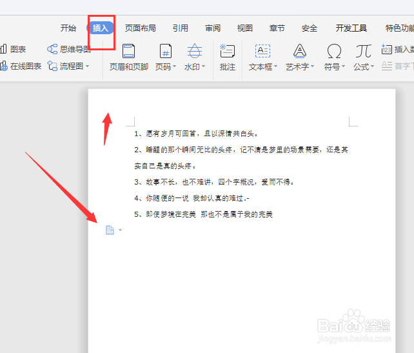Open the 视图 tab

click(245, 28)
